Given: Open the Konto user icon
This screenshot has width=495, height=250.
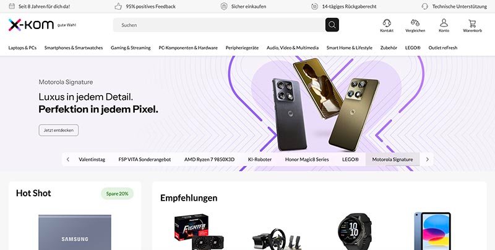Looking at the screenshot, I should coord(444,23).
